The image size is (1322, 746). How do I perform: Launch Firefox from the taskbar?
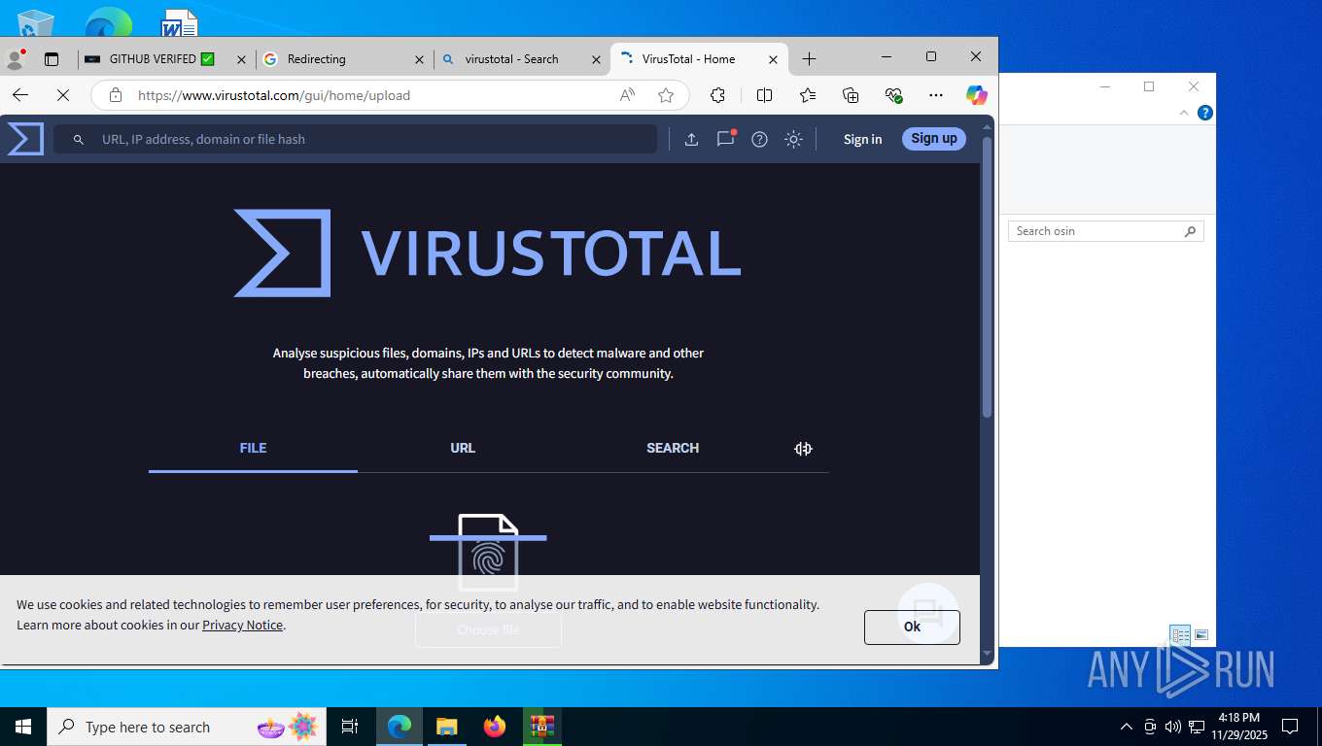495,727
